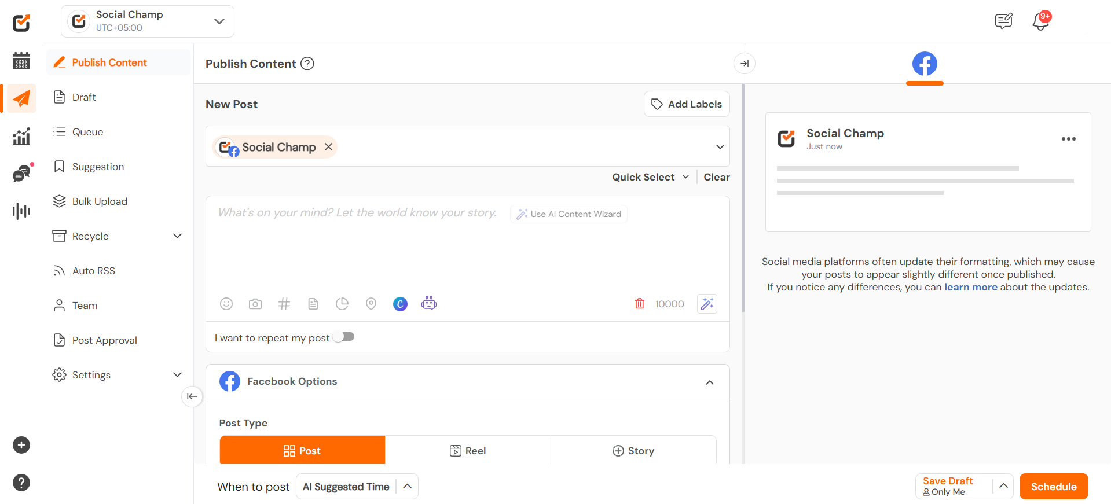Viewport: 1111px width, 504px height.
Task: Clear the selected accounts
Action: click(x=716, y=177)
